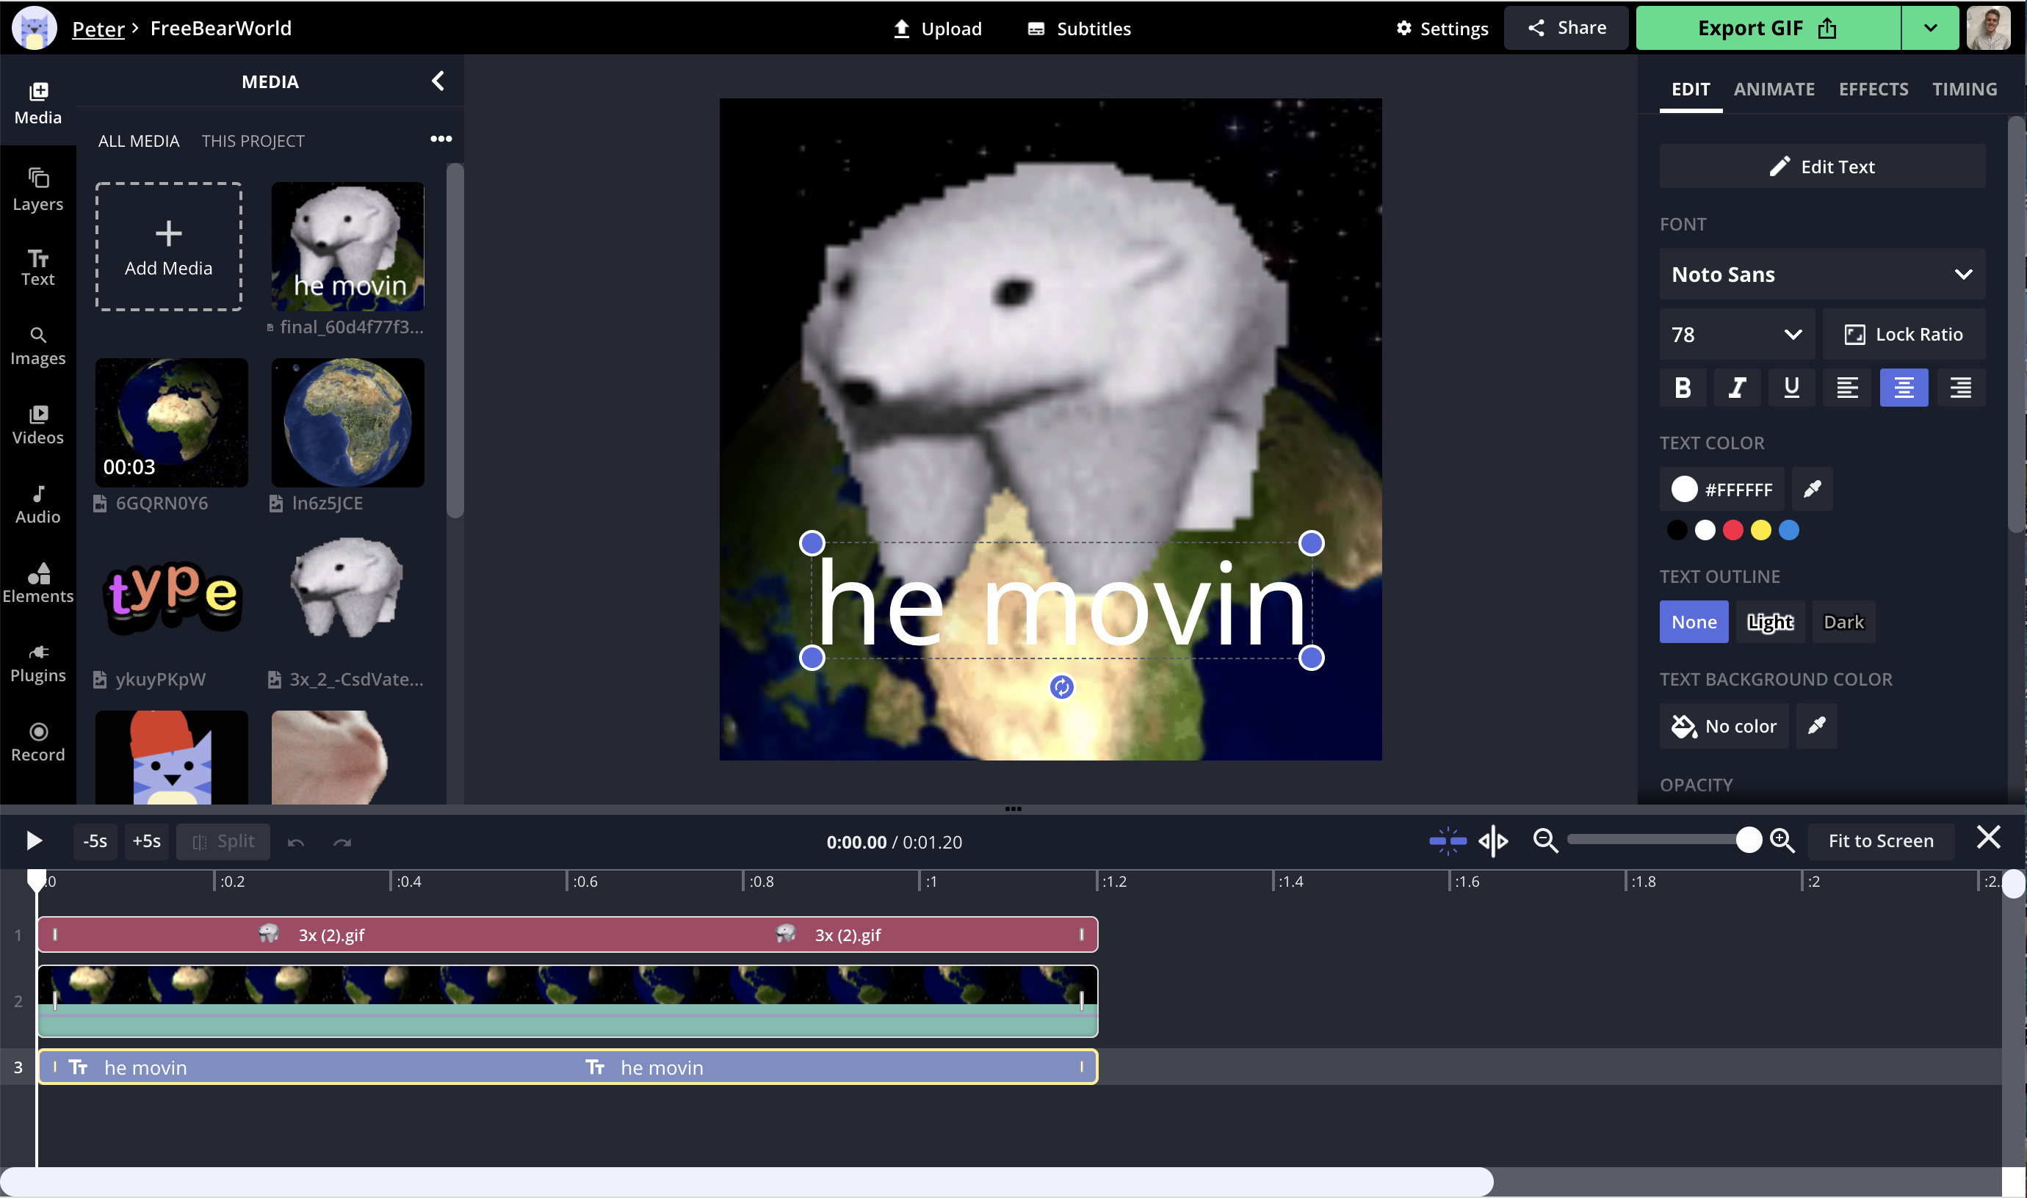Select the ykuyPKpW 'type' media thumbnail
Screen dimensions: 2027x1198
(171, 596)
